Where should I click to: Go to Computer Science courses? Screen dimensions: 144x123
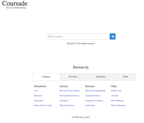(93, 96)
